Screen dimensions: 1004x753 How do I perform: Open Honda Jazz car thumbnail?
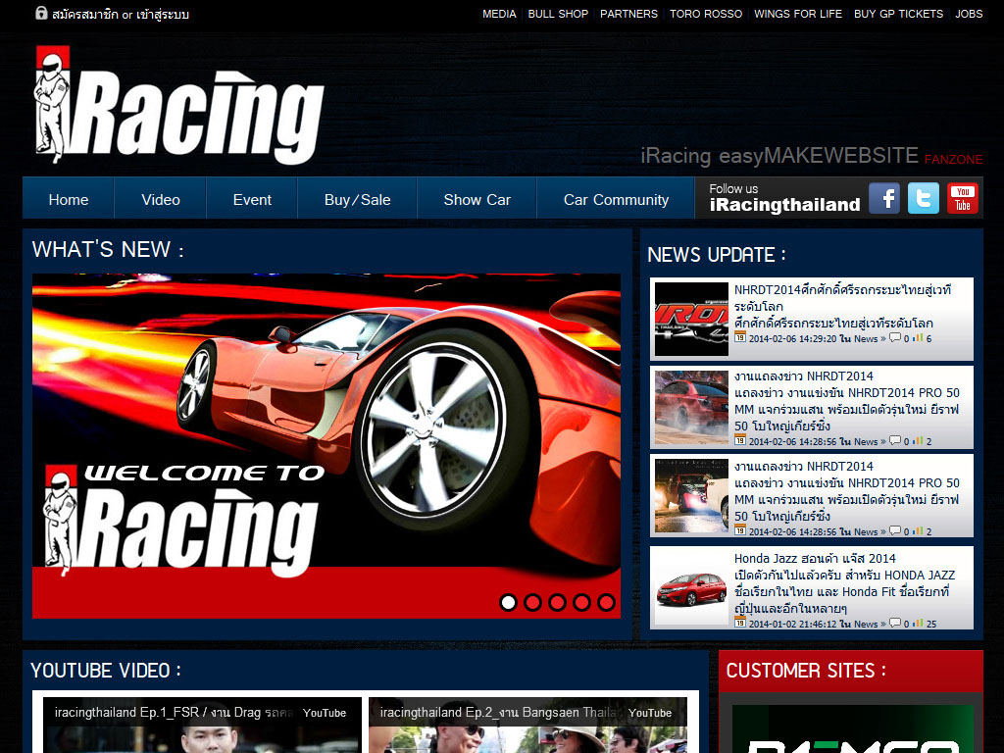[x=691, y=589]
